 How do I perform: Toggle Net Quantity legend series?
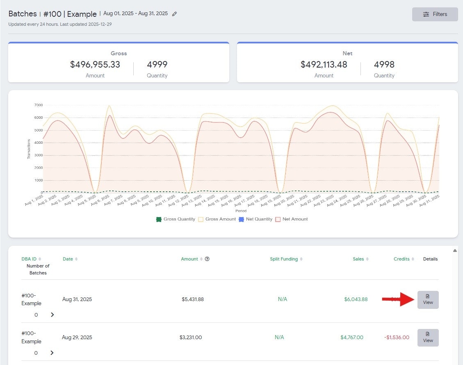pyautogui.click(x=255, y=219)
